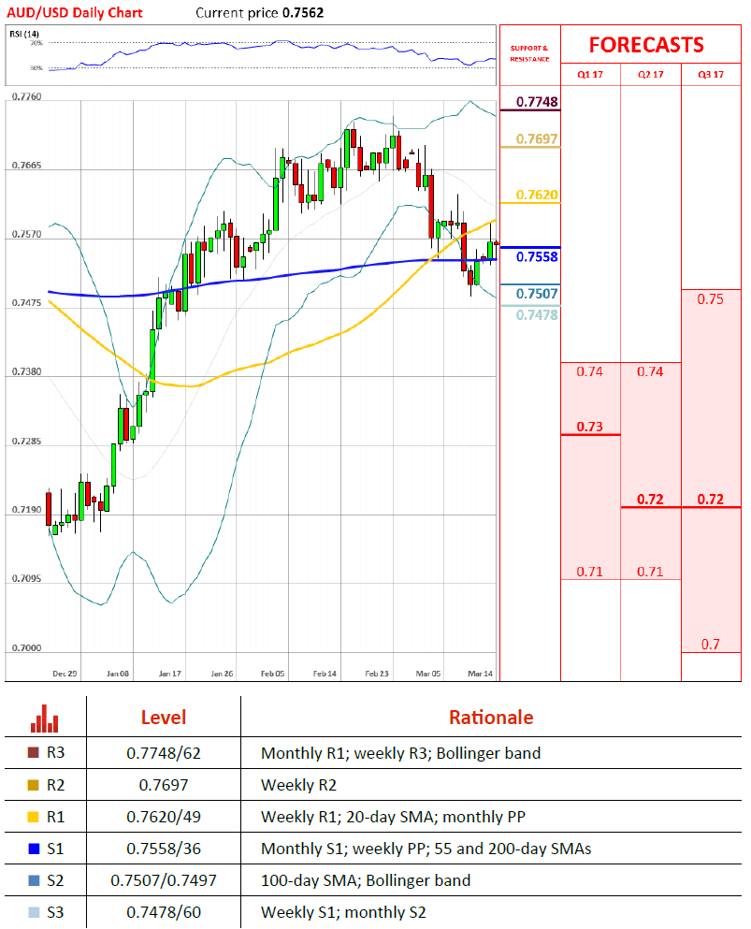Click the 0.7000 price axis label
Viewport: 751px width, 929px height.
click(26, 647)
